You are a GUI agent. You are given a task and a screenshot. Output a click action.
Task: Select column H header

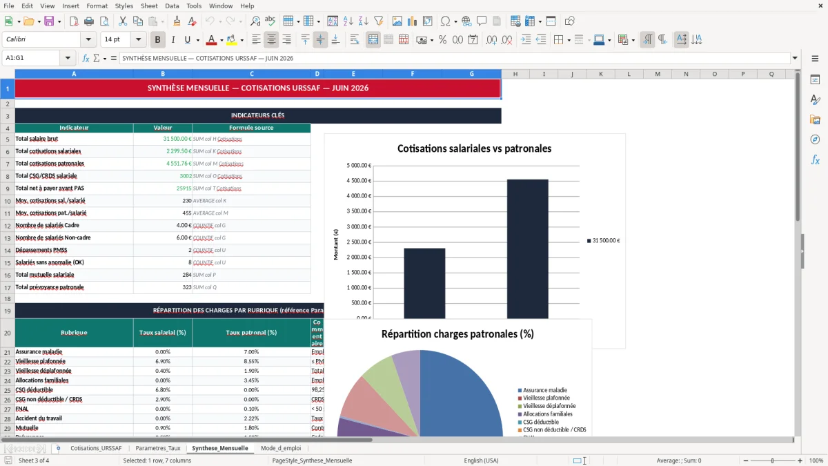tap(515, 74)
